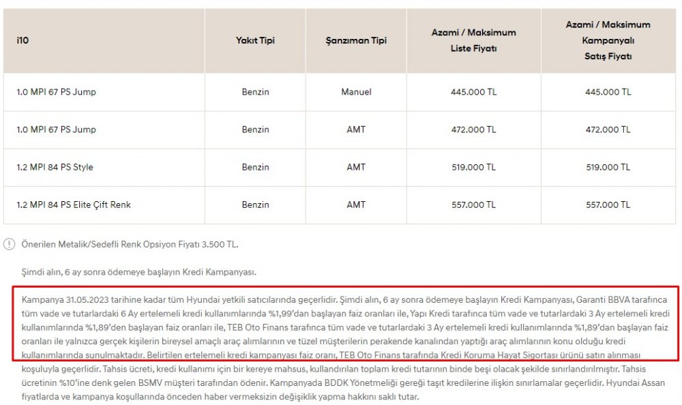Click the Benzin cell in the Style row
This screenshot has width=682, height=405.
click(x=255, y=168)
